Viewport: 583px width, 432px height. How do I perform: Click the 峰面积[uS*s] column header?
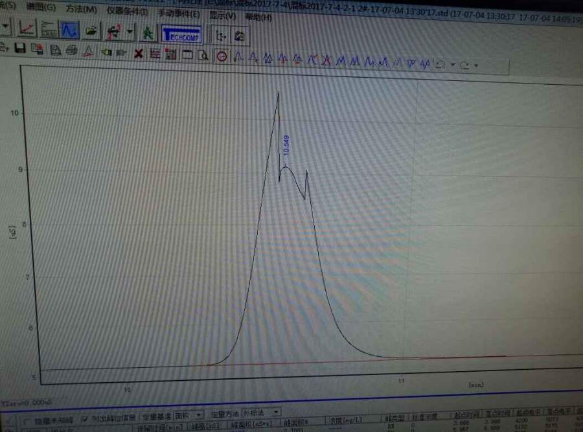(252, 424)
